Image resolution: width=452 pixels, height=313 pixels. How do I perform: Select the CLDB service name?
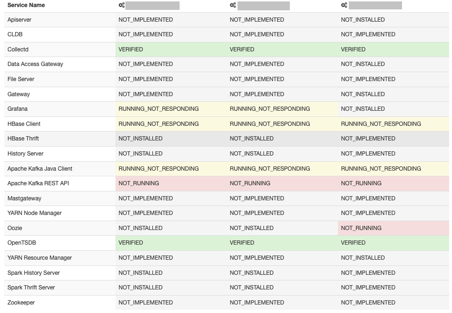point(15,34)
